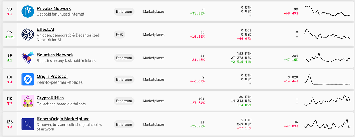Click the Bounties Network bee icon
This screenshot has height=137, width=355.
pyautogui.click(x=28, y=58)
